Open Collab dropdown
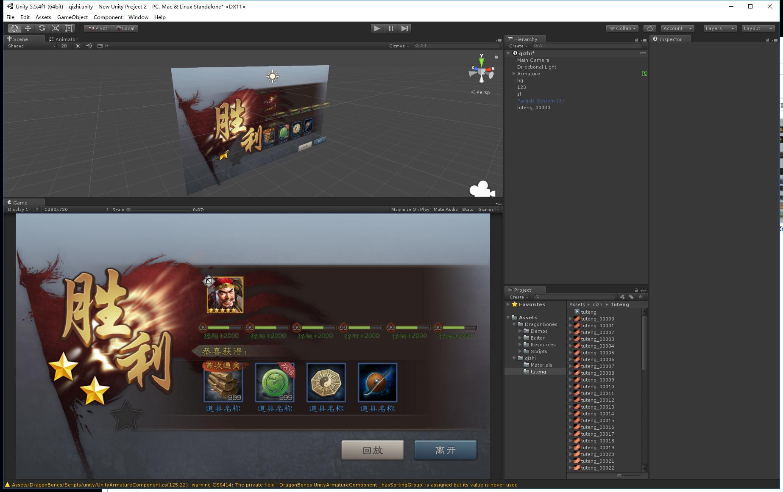 (622, 28)
